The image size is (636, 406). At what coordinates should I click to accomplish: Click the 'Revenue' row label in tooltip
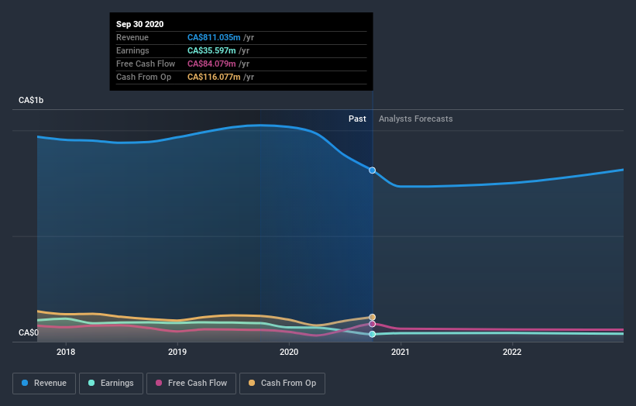tap(132, 37)
